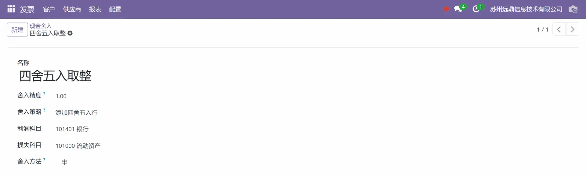
Task: Click the 新建 button
Action: click(x=17, y=30)
